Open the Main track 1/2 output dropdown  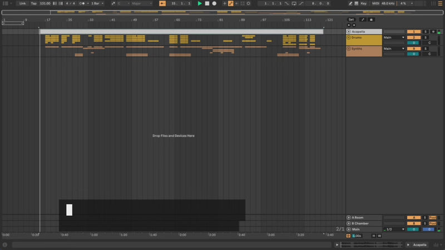394,229
